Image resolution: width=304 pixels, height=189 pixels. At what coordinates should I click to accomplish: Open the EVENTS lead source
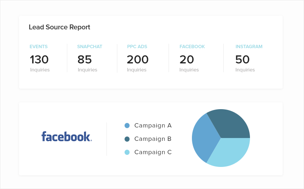tap(39, 47)
